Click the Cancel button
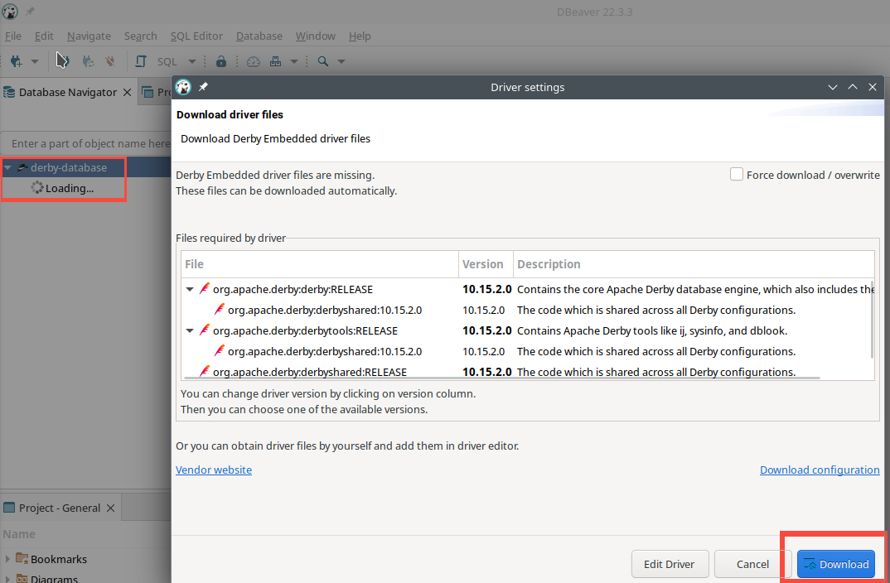 [x=752, y=564]
